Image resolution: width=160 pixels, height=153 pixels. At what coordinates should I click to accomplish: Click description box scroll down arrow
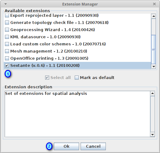tap(153, 135)
